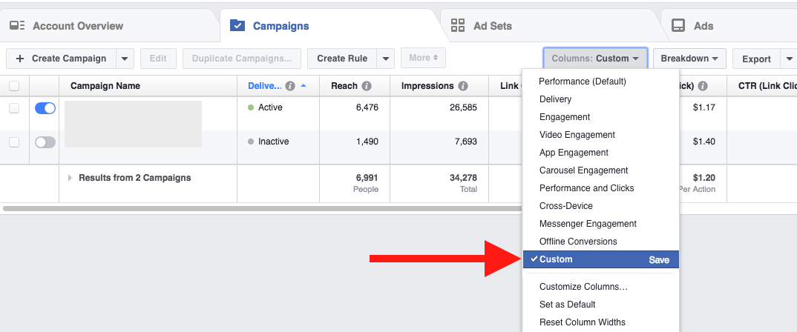The image size is (797, 332).
Task: Click the Delivery column info icon
Action: point(290,86)
